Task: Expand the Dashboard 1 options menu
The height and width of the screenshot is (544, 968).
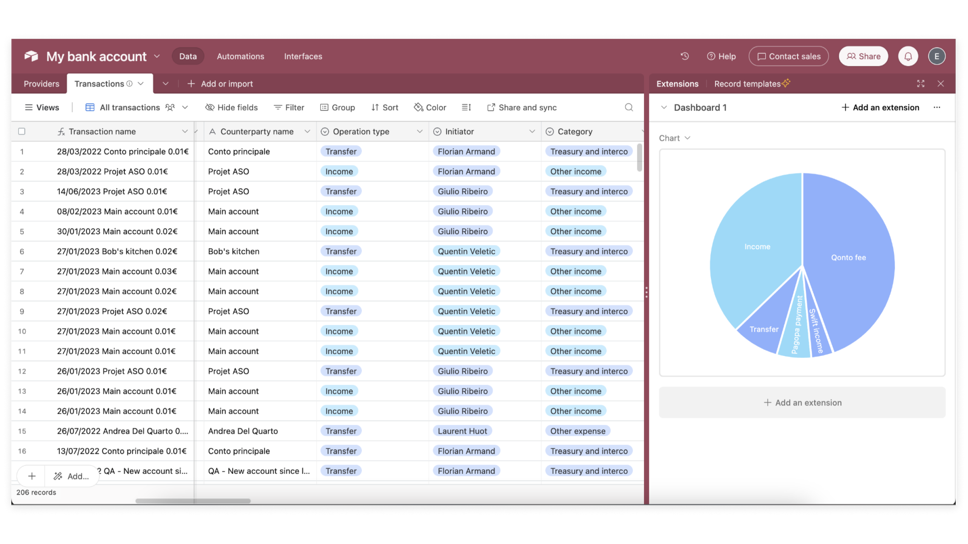Action: click(x=937, y=107)
